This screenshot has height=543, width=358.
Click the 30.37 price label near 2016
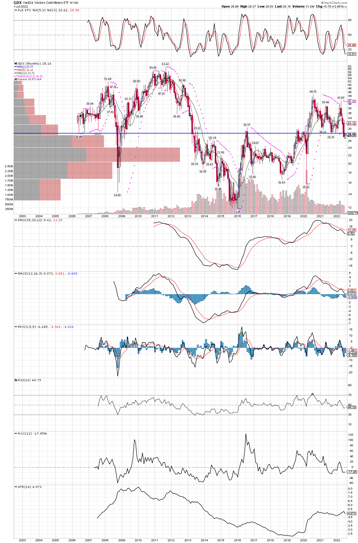point(247,125)
